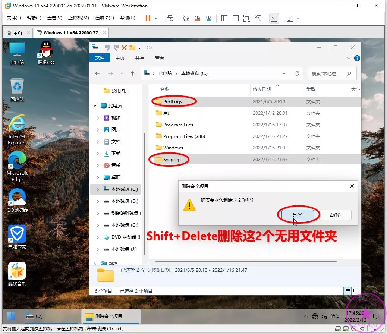This screenshot has height=334, width=387.
Task: Switch to large icons view in the status bar
Action: pyautogui.click(x=356, y=291)
